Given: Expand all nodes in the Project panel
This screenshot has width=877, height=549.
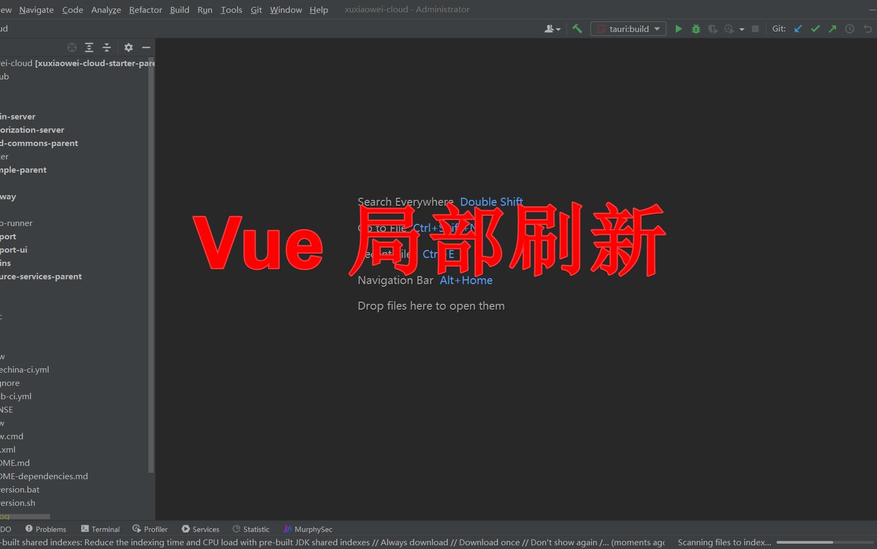Looking at the screenshot, I should [89, 47].
